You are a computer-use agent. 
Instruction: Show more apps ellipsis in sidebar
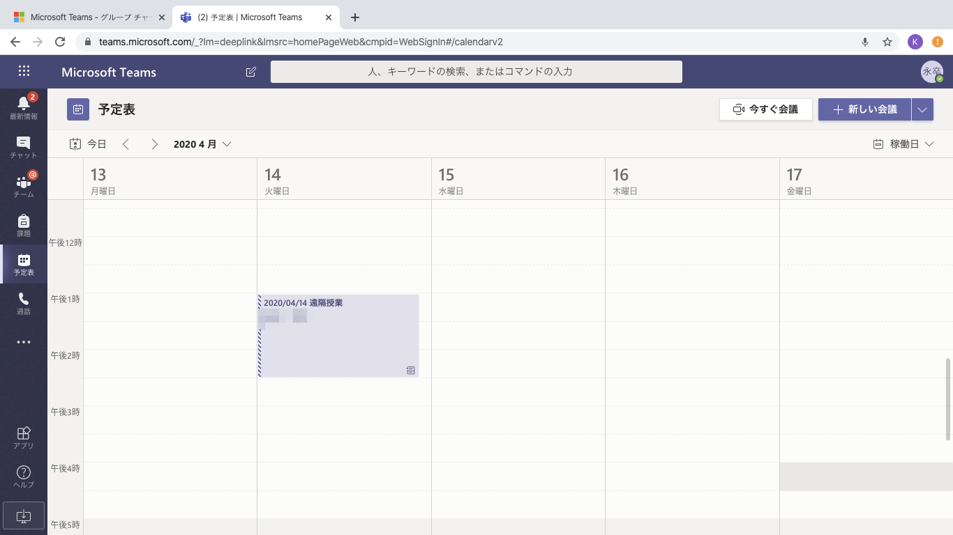pyautogui.click(x=24, y=342)
